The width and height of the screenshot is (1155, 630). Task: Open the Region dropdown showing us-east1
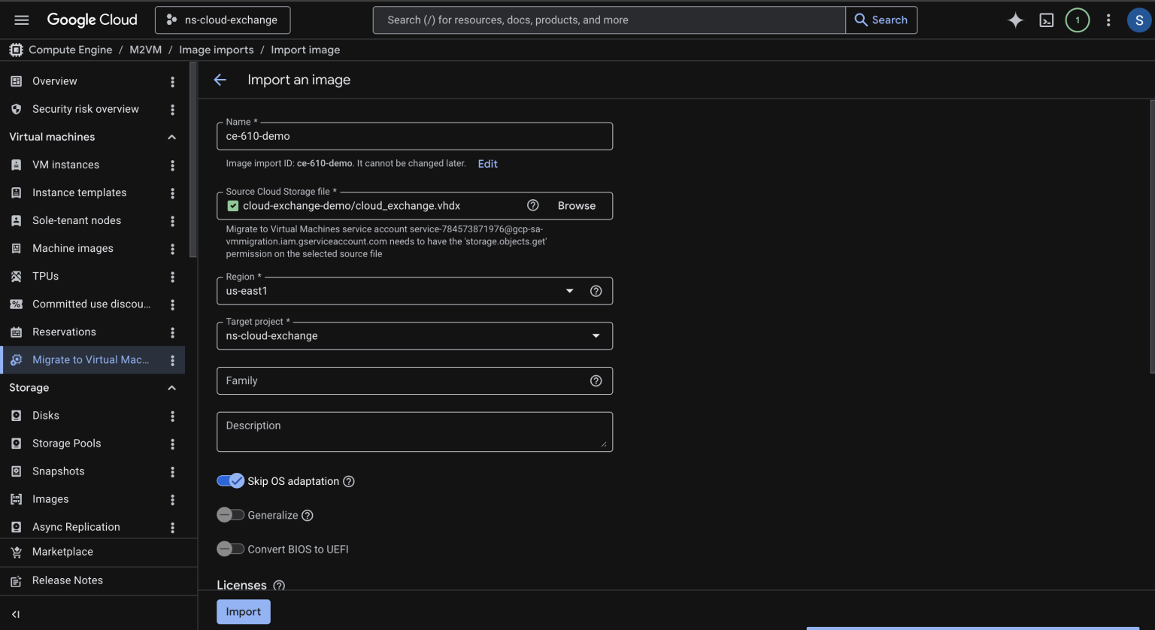tap(414, 291)
